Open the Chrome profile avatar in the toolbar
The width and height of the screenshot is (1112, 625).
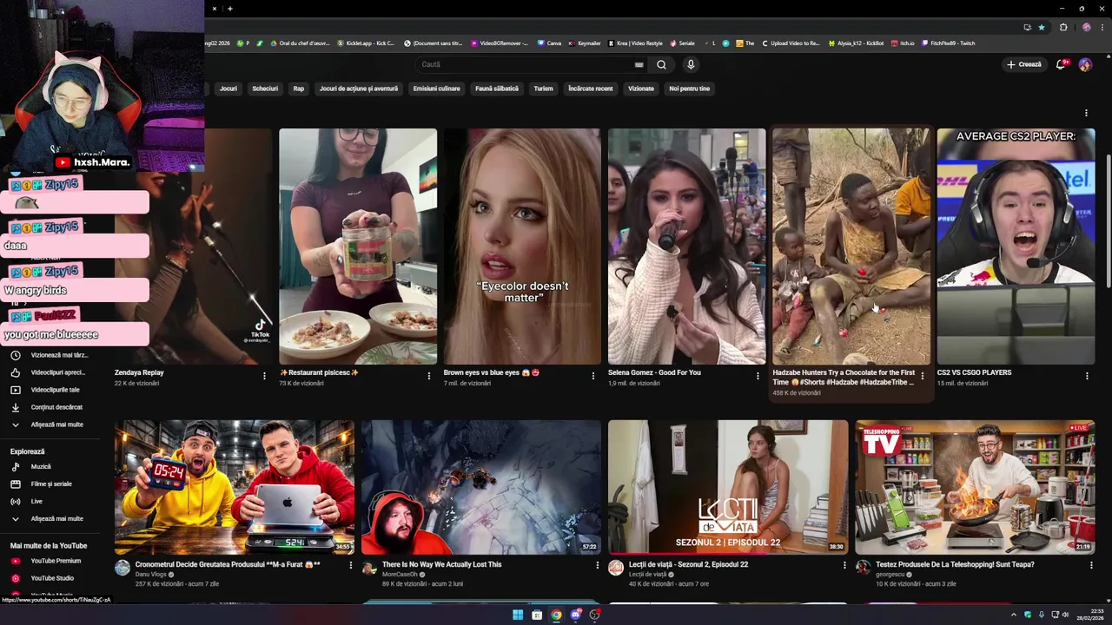click(1086, 27)
